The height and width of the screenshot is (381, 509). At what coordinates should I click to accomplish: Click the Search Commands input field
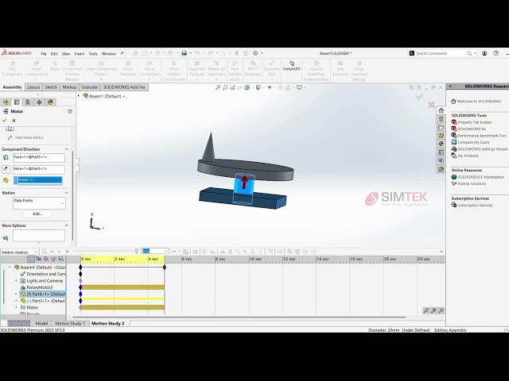tap(441, 53)
